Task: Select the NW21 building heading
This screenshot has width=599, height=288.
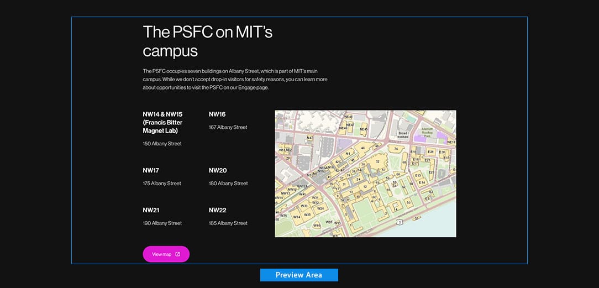Action: (151, 210)
